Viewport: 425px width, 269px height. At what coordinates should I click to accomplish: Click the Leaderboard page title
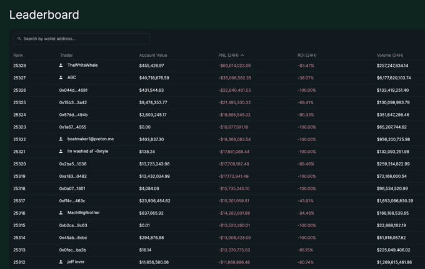click(x=44, y=14)
